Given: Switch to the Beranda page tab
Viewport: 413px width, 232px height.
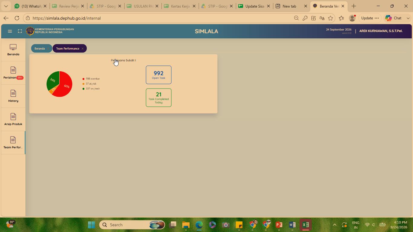Looking at the screenshot, I should click(x=40, y=49).
